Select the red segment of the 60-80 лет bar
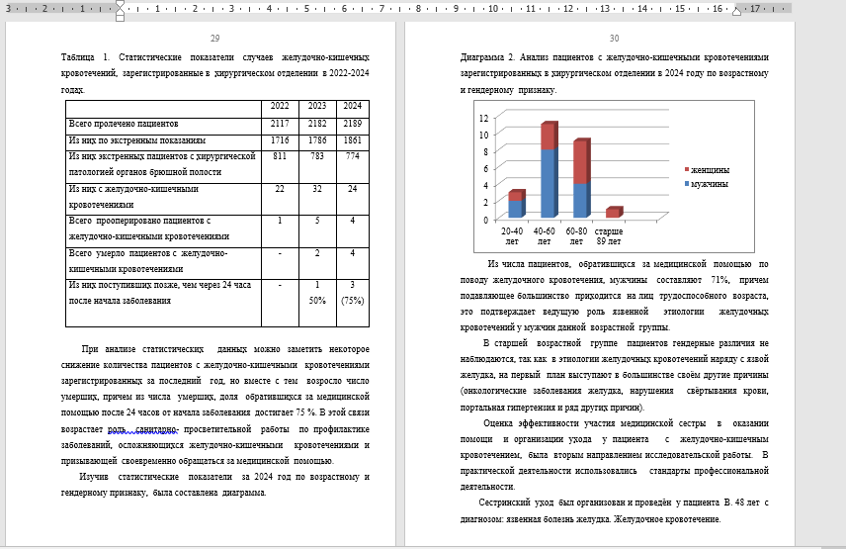Screen dimensions: 846x549 click(580, 162)
